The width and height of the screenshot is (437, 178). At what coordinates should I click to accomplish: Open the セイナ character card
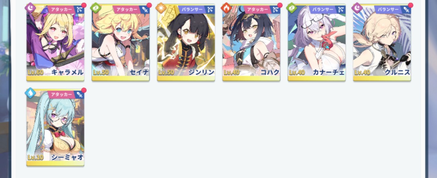click(x=121, y=42)
